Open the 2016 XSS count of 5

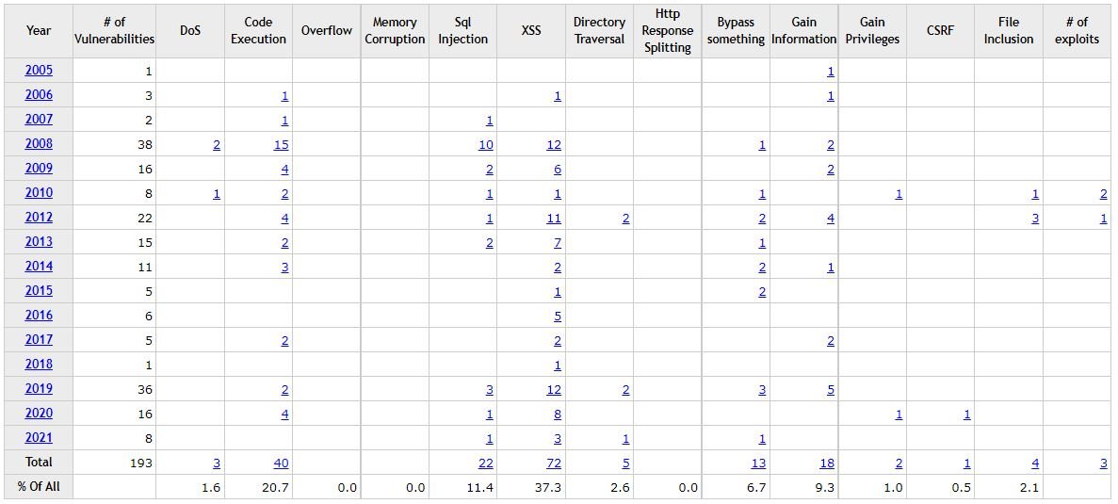558,317
